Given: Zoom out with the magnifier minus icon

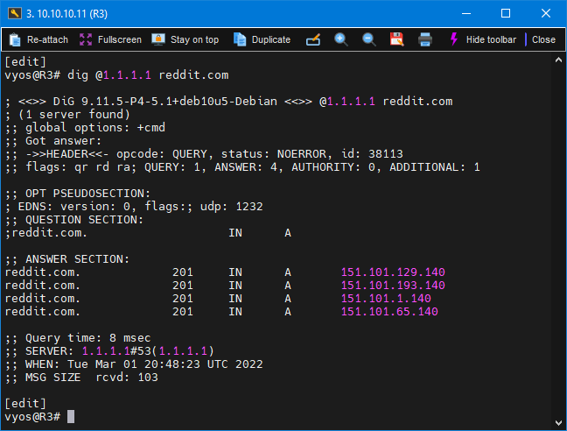Looking at the screenshot, I should coord(369,39).
